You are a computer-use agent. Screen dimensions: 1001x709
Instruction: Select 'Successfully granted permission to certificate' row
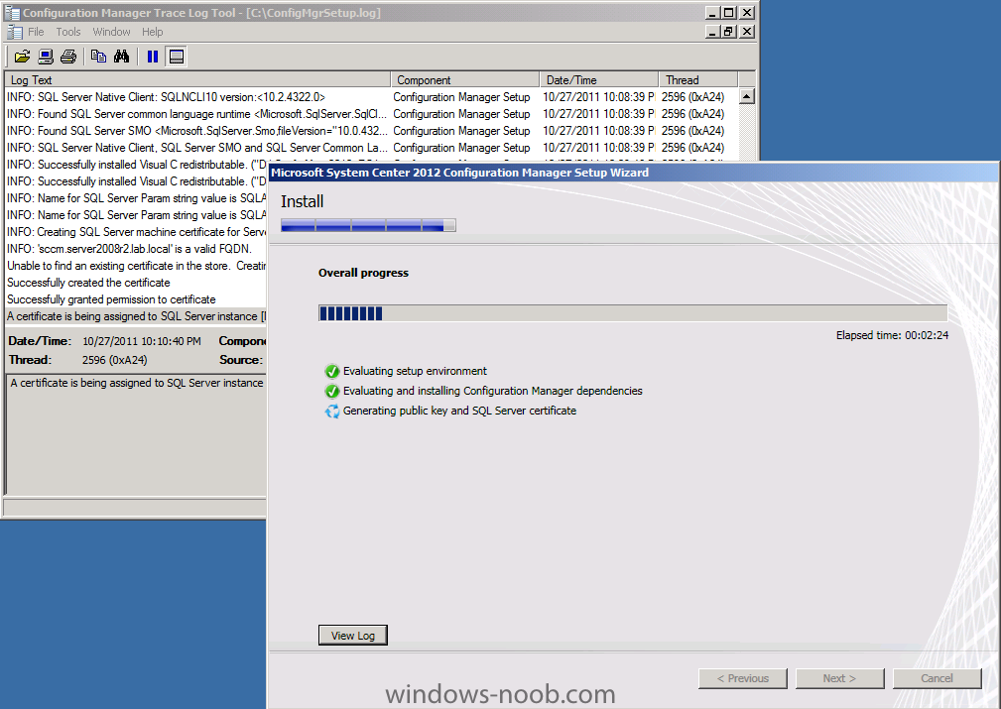[x=136, y=299]
